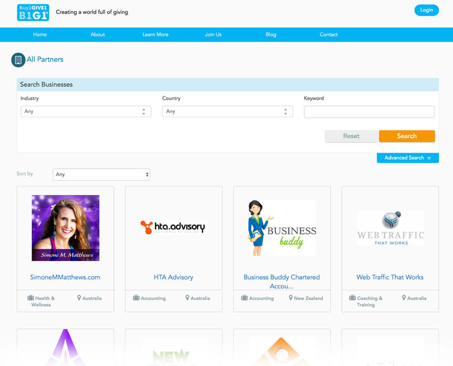
Task: Click location pin on SimoneMMatthews.com card
Action: pos(79,298)
